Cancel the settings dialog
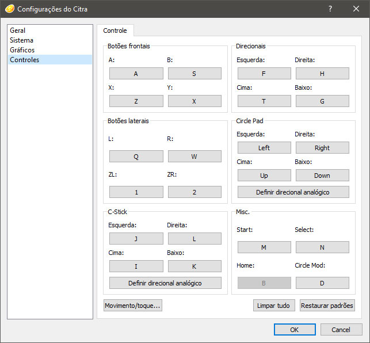 click(x=341, y=330)
